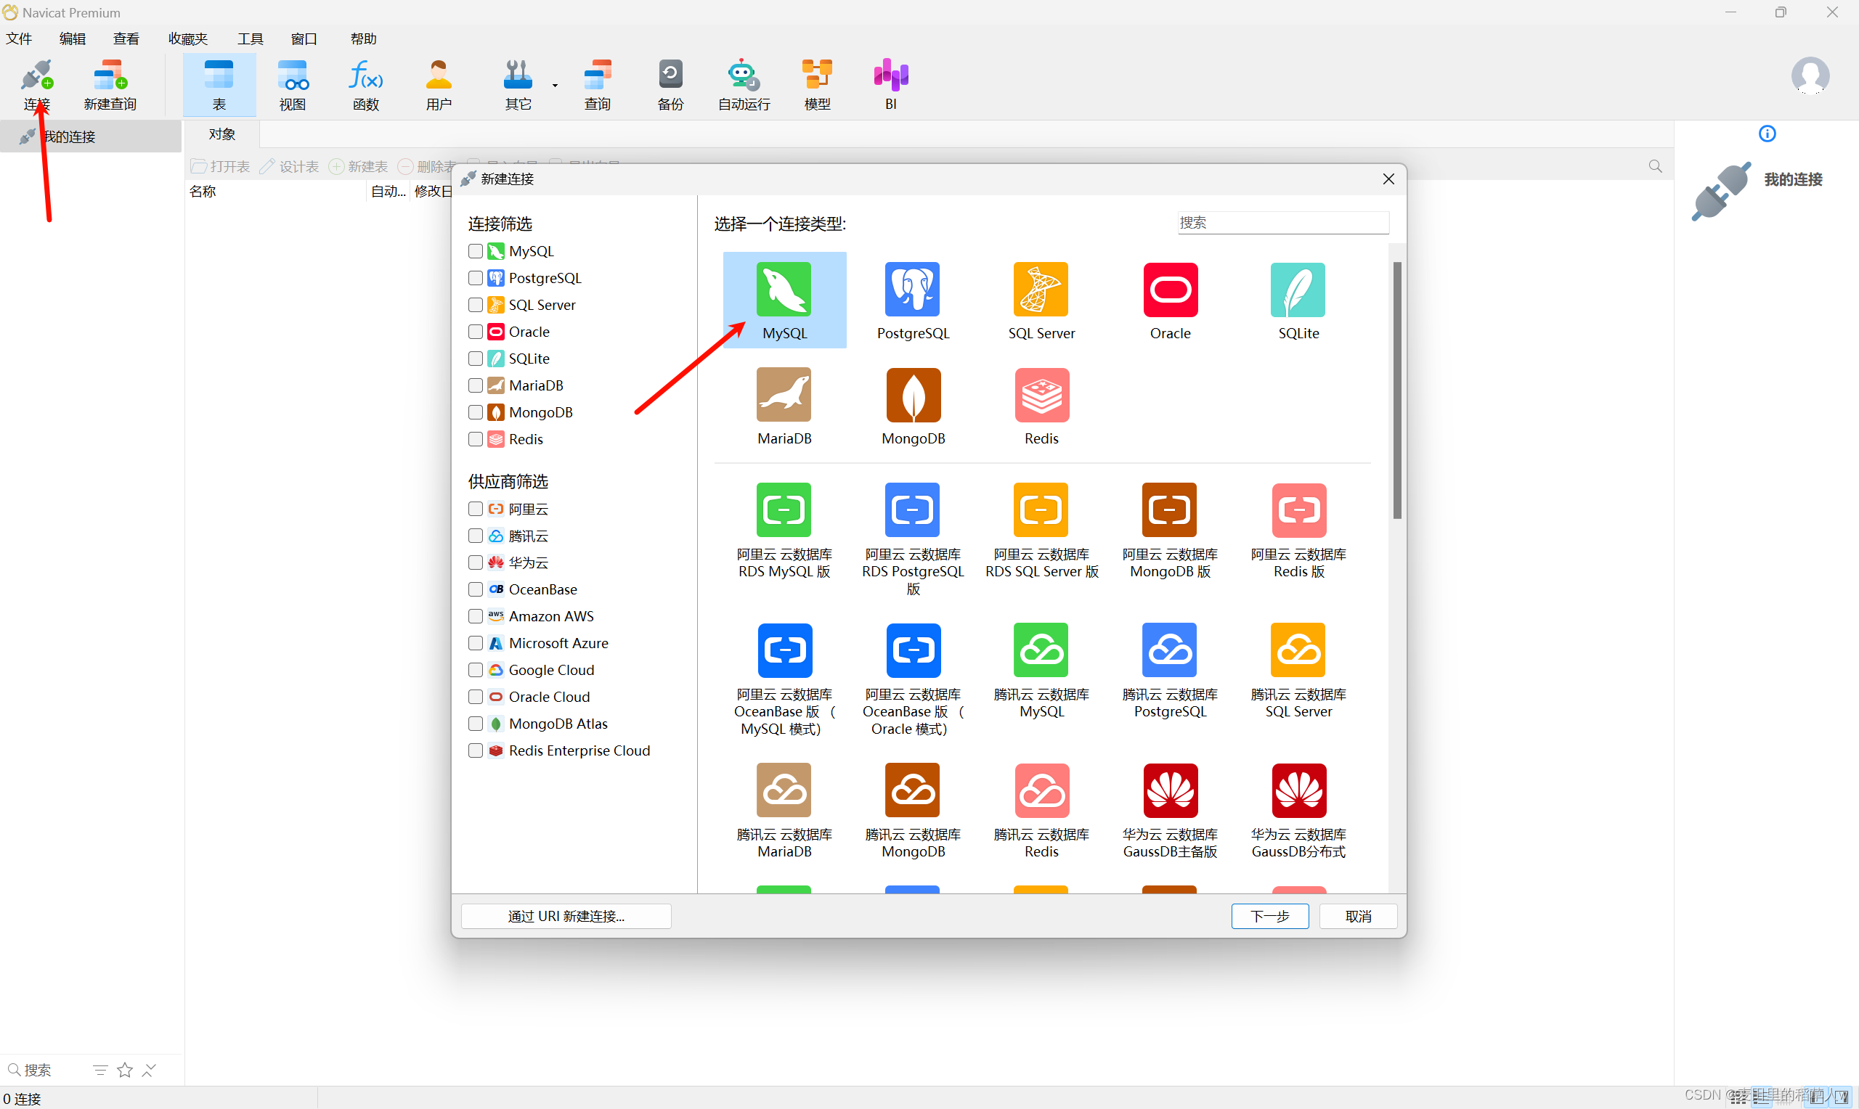Click the connection type list scrollbar
Viewport: 1859px width, 1109px height.
point(1396,390)
